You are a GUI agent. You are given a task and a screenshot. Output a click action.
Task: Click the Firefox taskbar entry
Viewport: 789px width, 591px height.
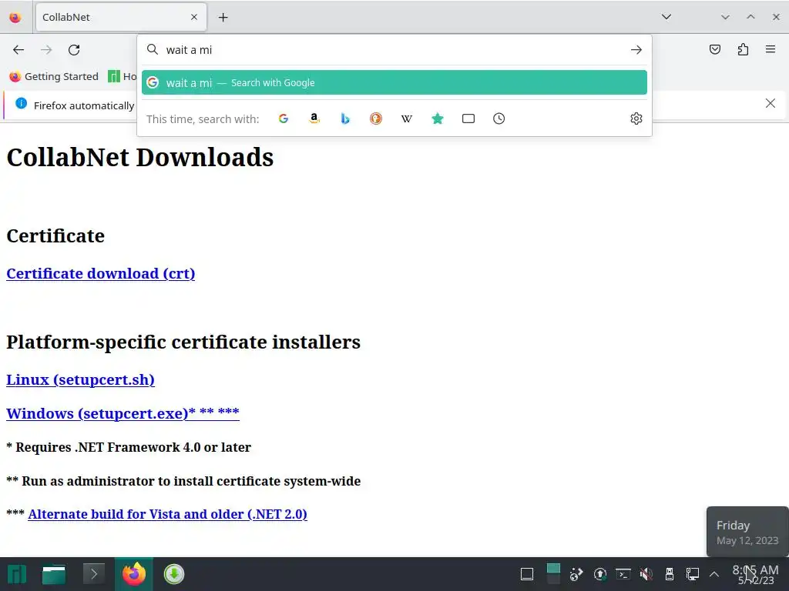click(x=134, y=574)
